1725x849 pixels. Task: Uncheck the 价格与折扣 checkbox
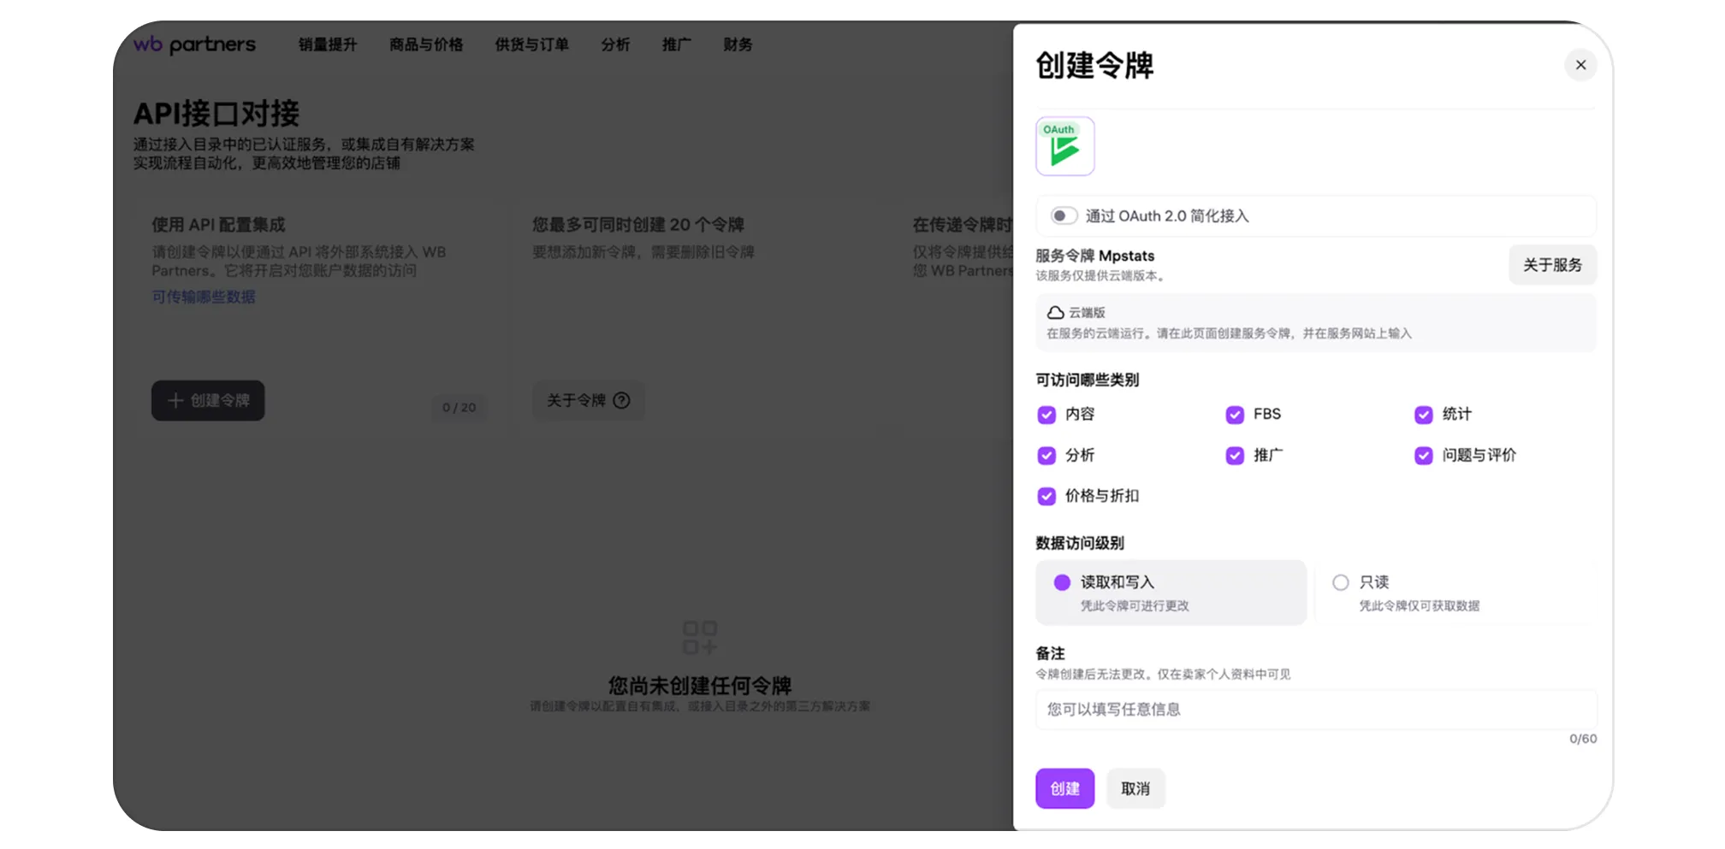click(1046, 496)
